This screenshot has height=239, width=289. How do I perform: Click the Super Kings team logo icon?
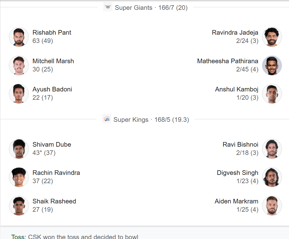[106, 119]
